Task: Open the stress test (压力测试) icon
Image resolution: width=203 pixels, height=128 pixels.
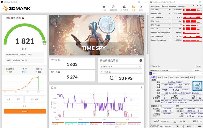Action: click(124, 7)
